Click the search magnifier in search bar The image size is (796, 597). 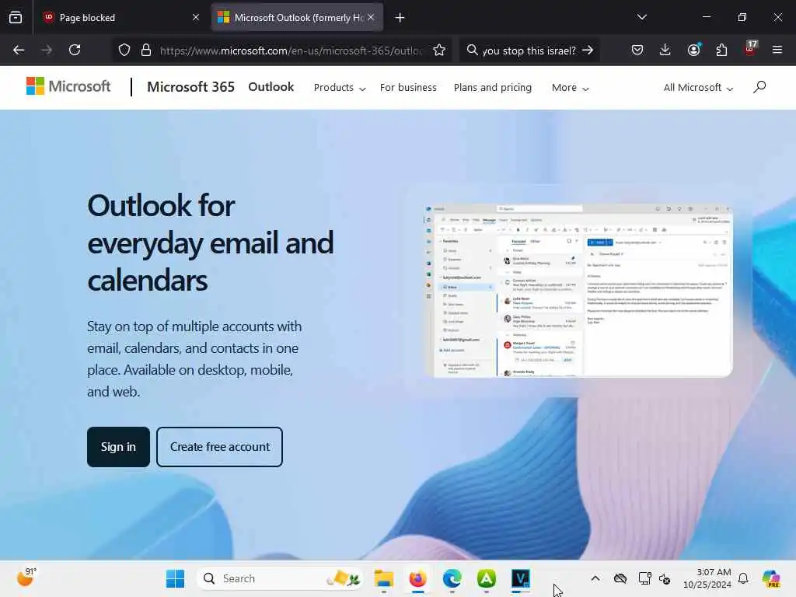pos(472,50)
